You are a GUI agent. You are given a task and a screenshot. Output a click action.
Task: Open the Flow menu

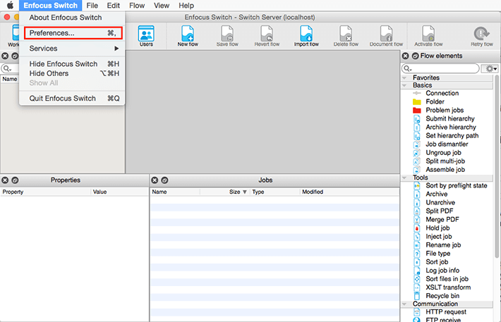137,6
